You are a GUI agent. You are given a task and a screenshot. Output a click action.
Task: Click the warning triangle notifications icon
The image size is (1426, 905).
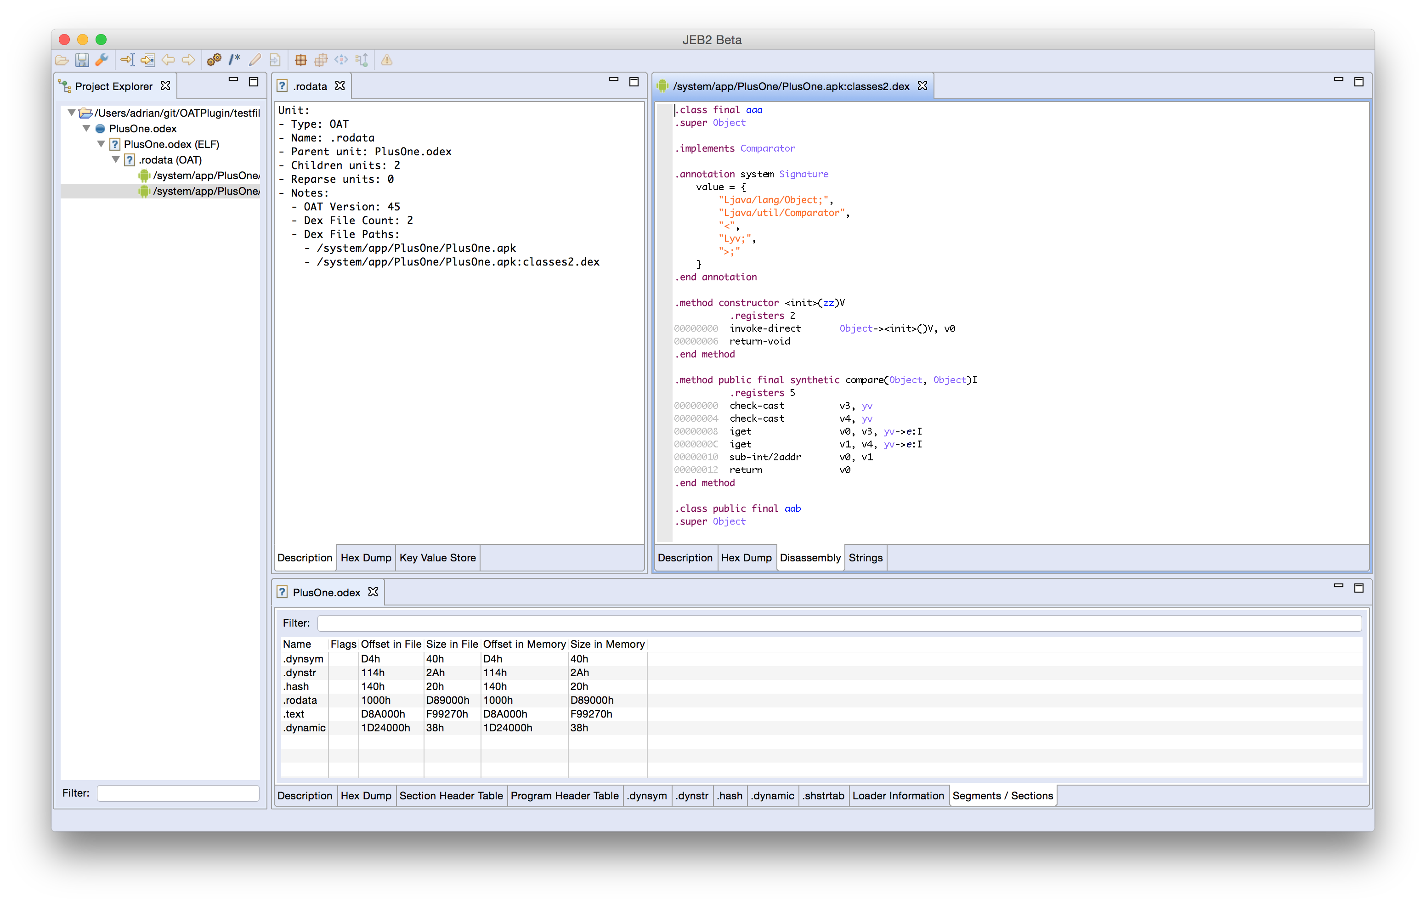click(x=387, y=60)
